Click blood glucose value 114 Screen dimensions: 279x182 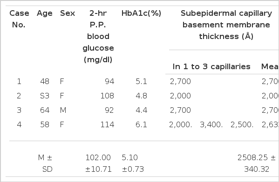tap(107, 124)
